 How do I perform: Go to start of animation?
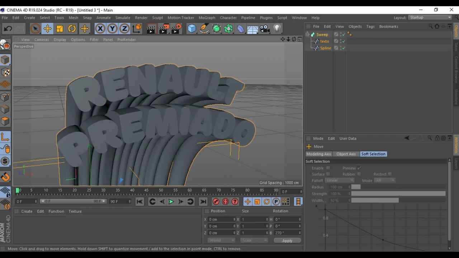tap(139, 202)
